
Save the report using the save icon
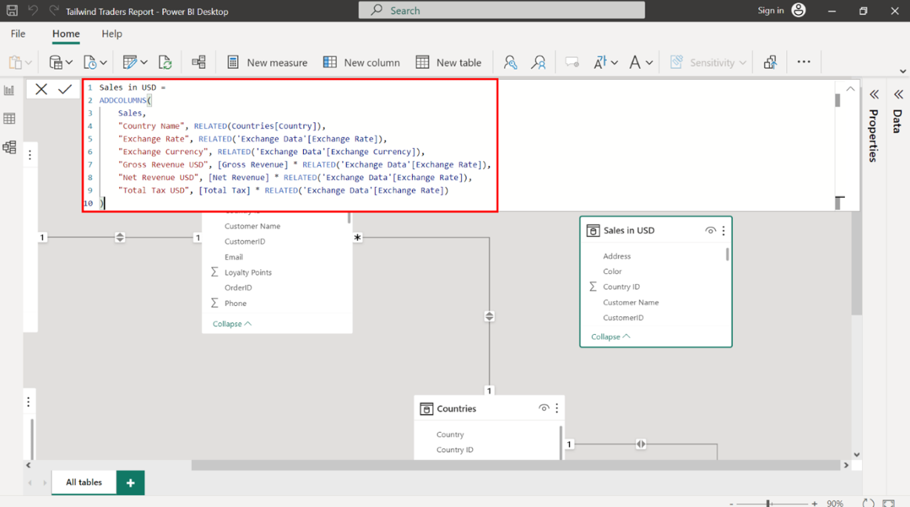pyautogui.click(x=12, y=11)
